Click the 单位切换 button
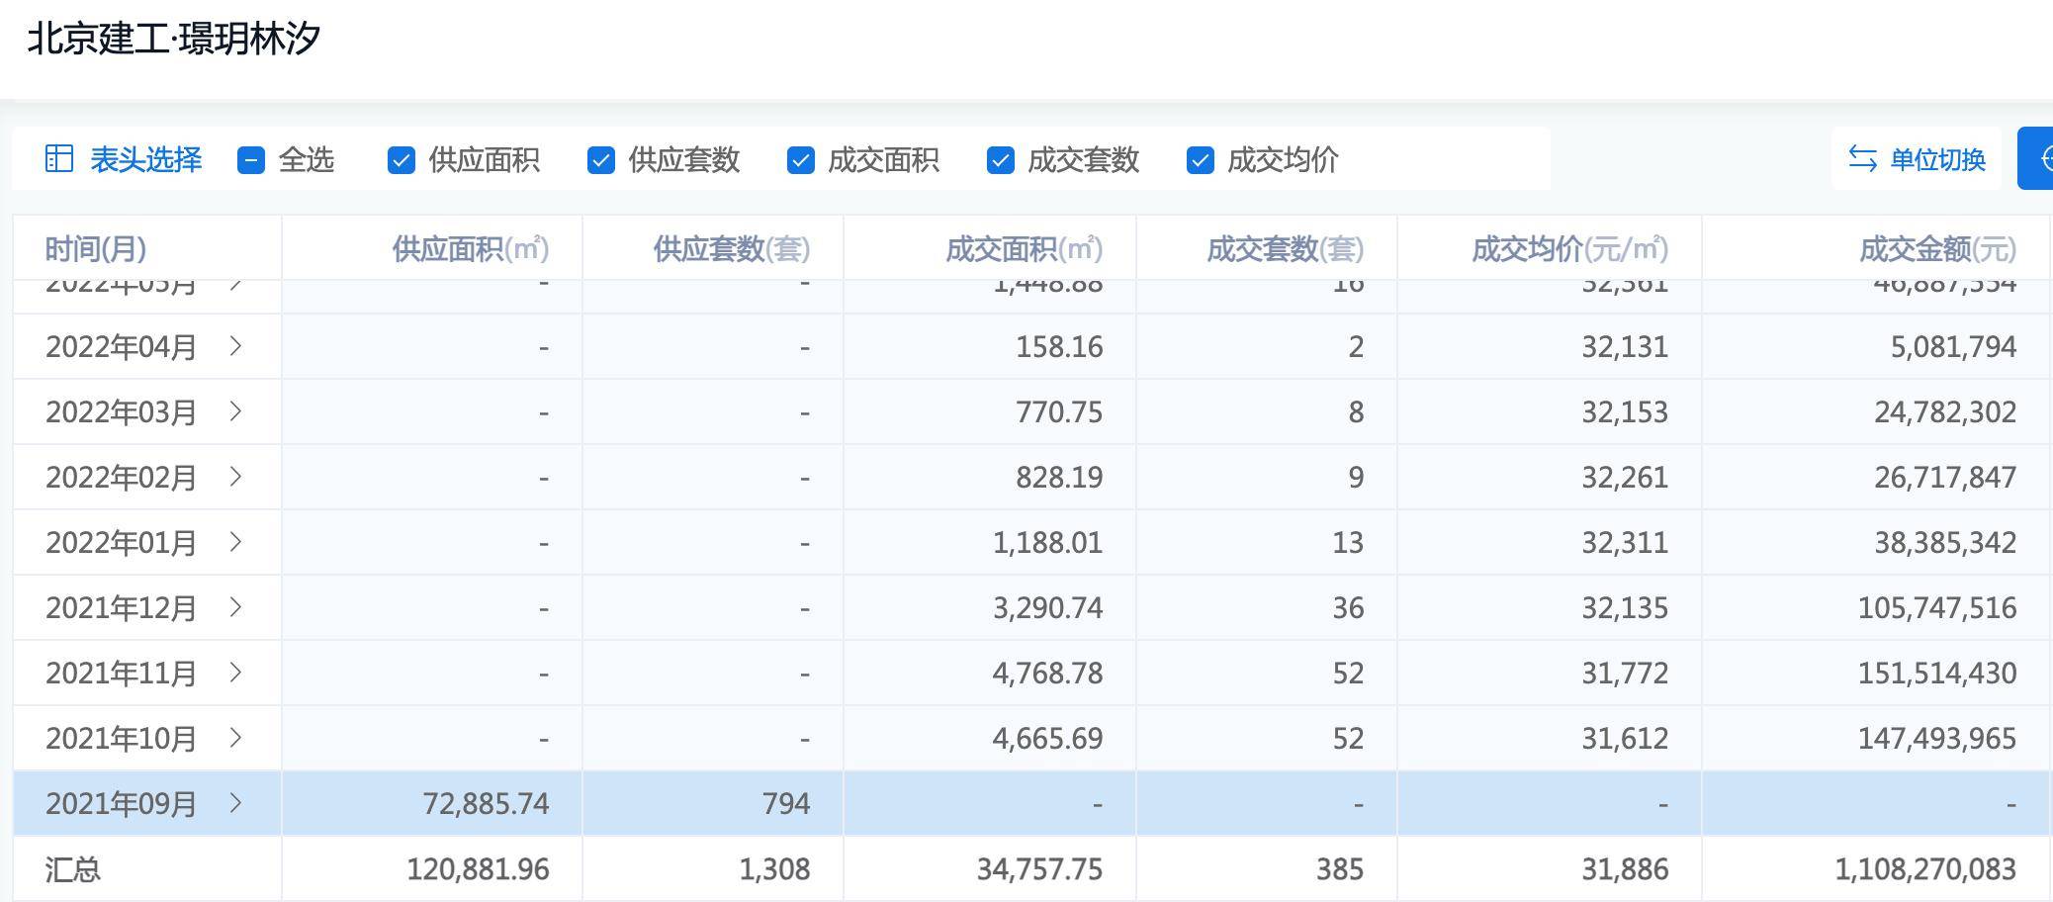The height and width of the screenshot is (902, 2053). point(1917,158)
